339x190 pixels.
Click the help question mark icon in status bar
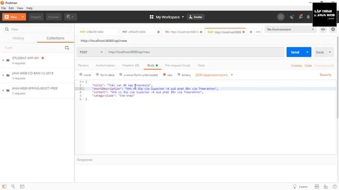pos(335,186)
